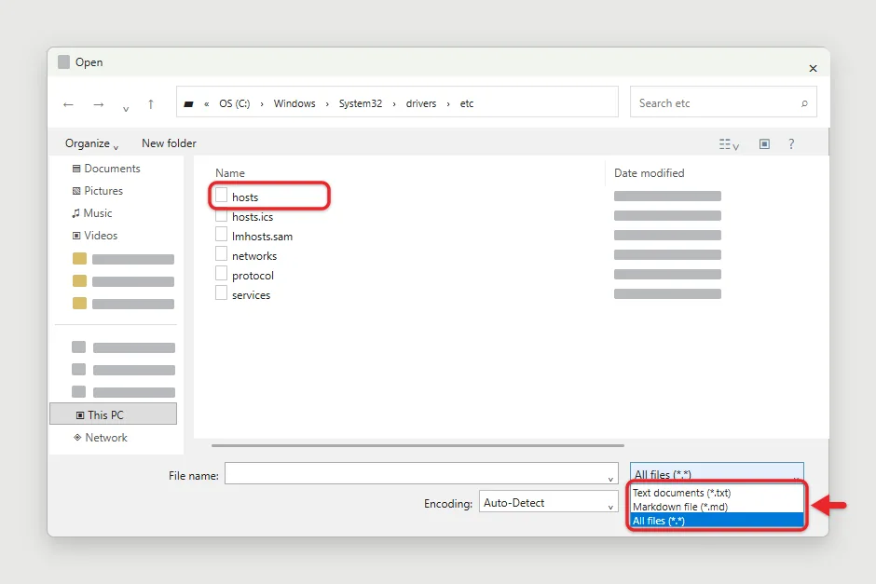Go back with the left arrow
Viewport: 876px width, 584px height.
point(68,104)
